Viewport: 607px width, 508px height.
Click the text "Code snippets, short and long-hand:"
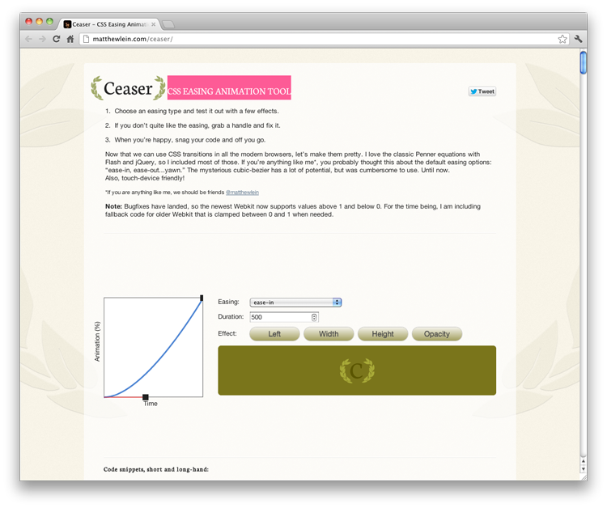click(x=156, y=469)
